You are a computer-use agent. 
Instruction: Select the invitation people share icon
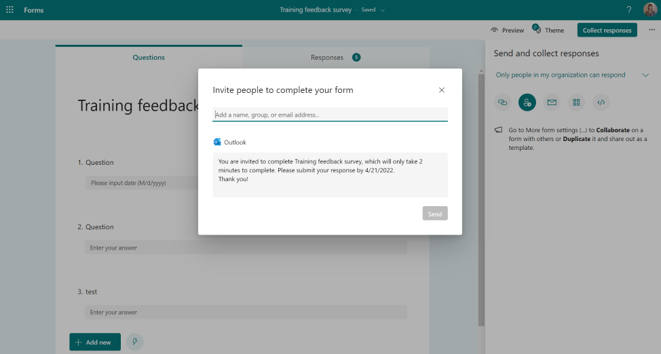527,102
